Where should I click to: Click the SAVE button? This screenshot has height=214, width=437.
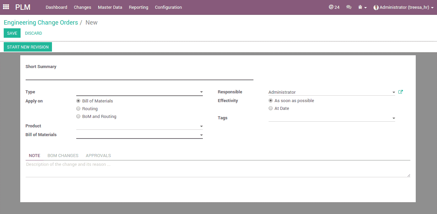(12, 33)
